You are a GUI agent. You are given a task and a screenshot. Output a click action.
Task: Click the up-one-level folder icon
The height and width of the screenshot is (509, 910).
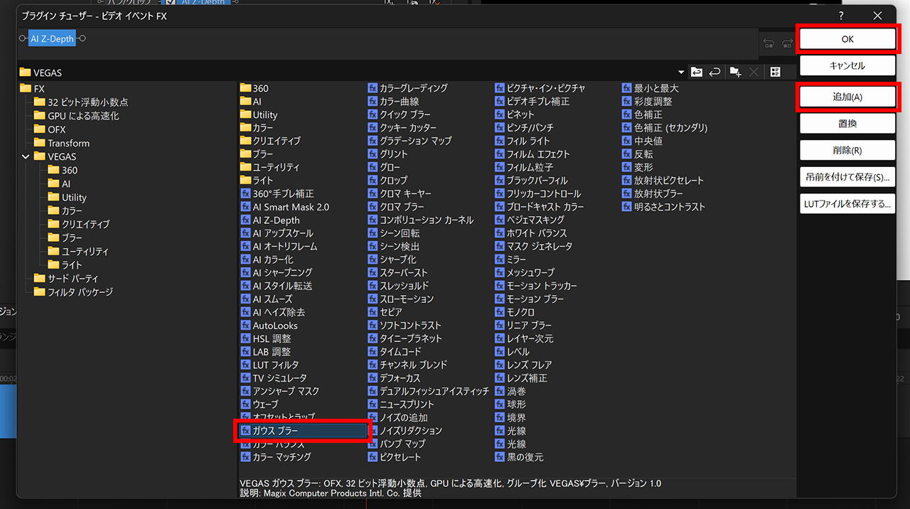click(697, 72)
